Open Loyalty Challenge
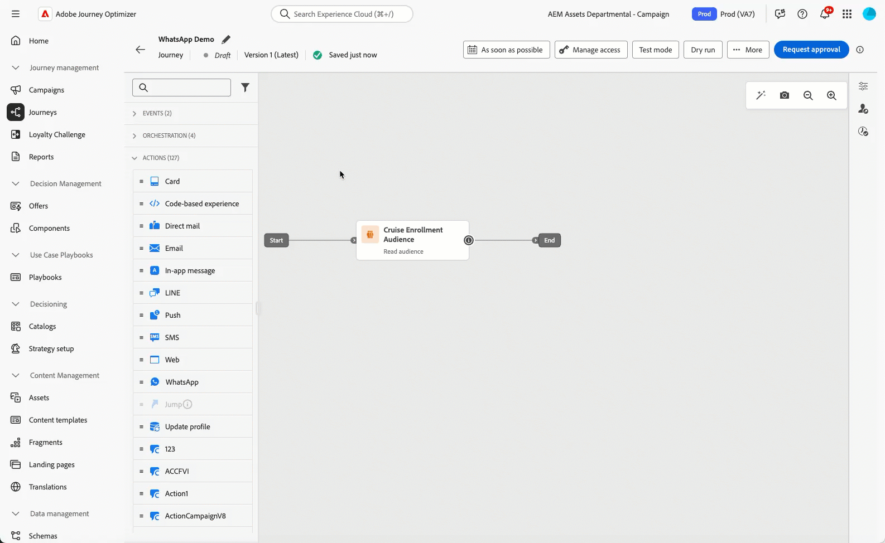This screenshot has height=543, width=885. click(57, 134)
